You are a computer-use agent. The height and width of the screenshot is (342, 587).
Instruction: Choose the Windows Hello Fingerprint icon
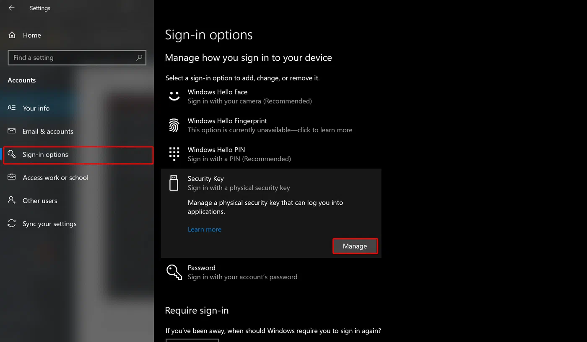(x=174, y=125)
